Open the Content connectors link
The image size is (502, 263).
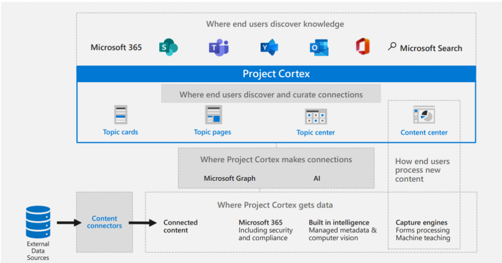[x=104, y=222]
